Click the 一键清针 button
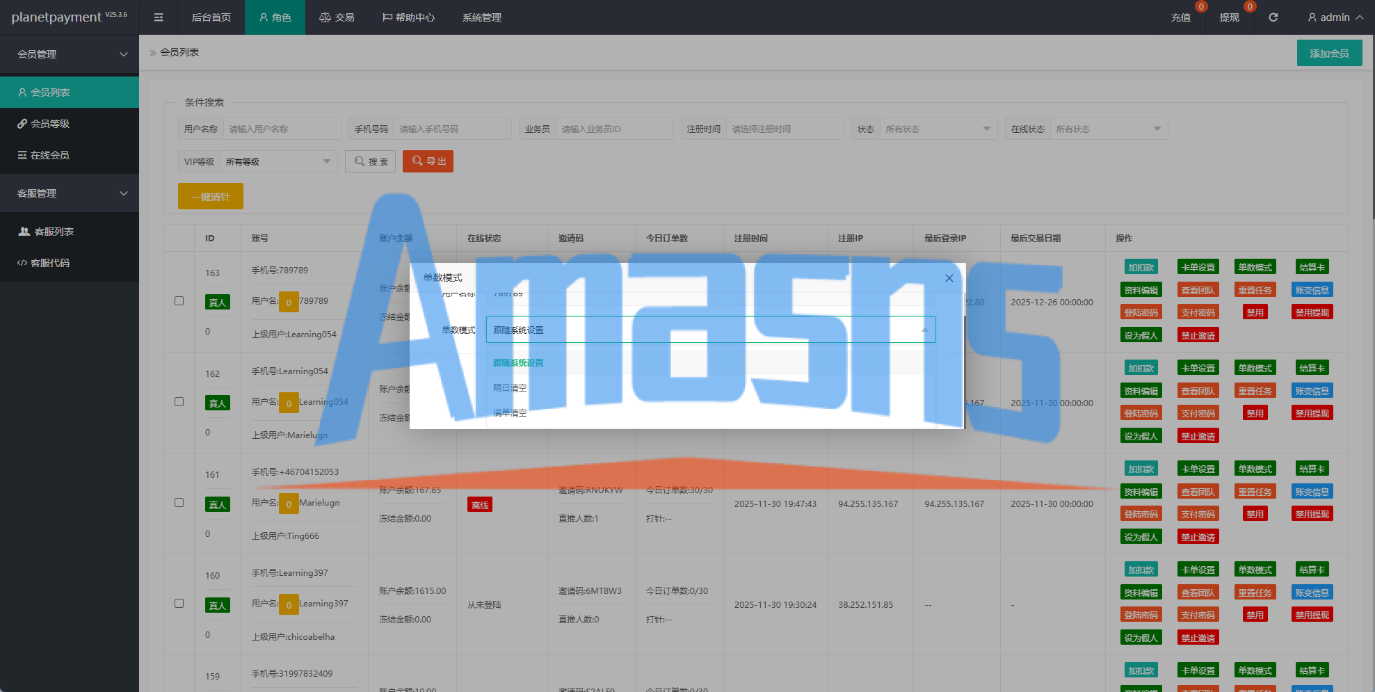This screenshot has height=692, width=1375. pos(211,196)
